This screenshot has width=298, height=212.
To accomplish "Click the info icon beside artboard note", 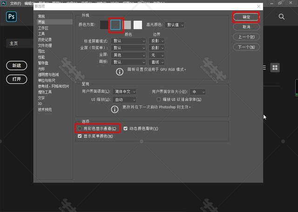I will (120, 72).
